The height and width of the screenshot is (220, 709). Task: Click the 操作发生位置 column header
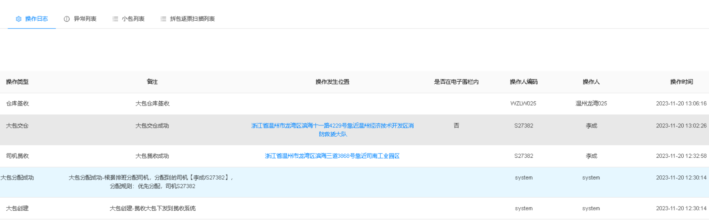pyautogui.click(x=333, y=82)
